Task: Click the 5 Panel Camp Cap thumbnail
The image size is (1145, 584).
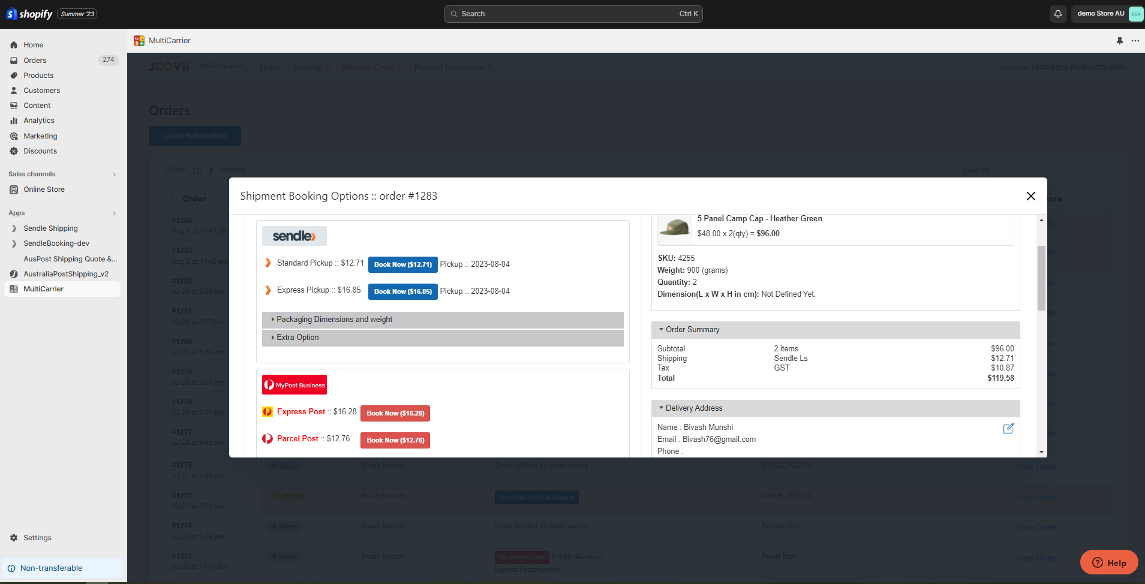Action: coord(675,227)
